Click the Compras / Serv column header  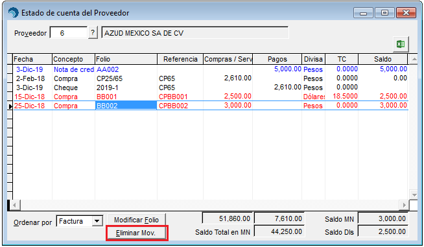[228, 59]
